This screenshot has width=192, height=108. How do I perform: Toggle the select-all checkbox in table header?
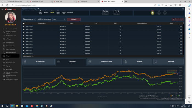pyautogui.click(x=24, y=24)
